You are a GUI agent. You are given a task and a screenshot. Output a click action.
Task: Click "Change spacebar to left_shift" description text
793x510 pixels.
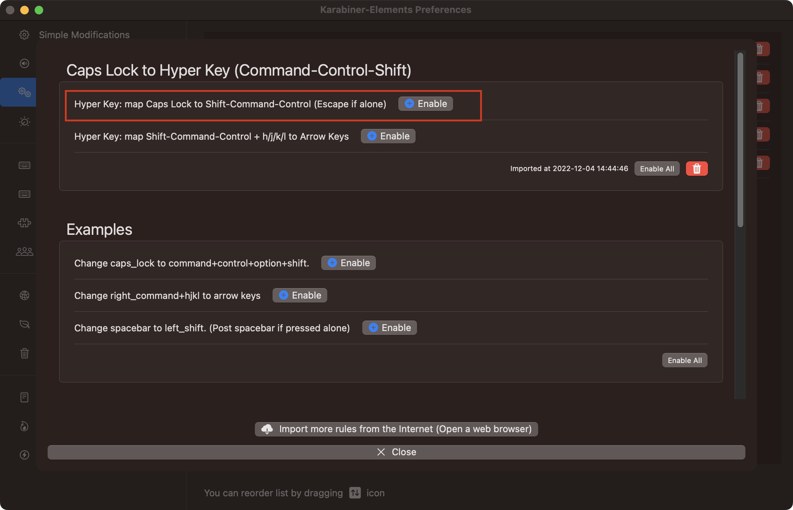(x=212, y=328)
